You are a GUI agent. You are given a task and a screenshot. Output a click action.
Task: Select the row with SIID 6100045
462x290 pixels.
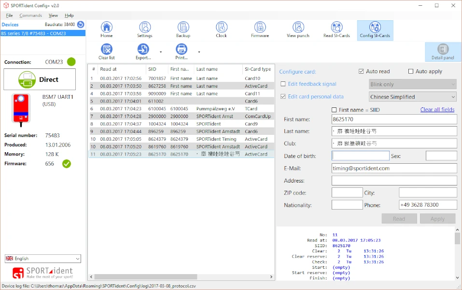[182, 109]
